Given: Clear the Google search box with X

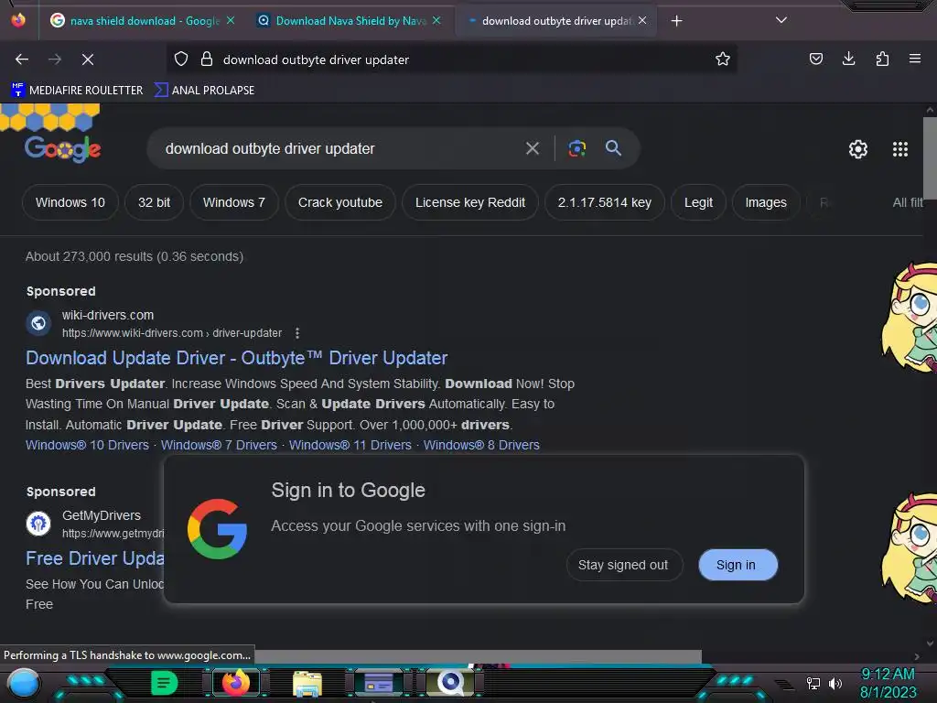Looking at the screenshot, I should point(532,148).
